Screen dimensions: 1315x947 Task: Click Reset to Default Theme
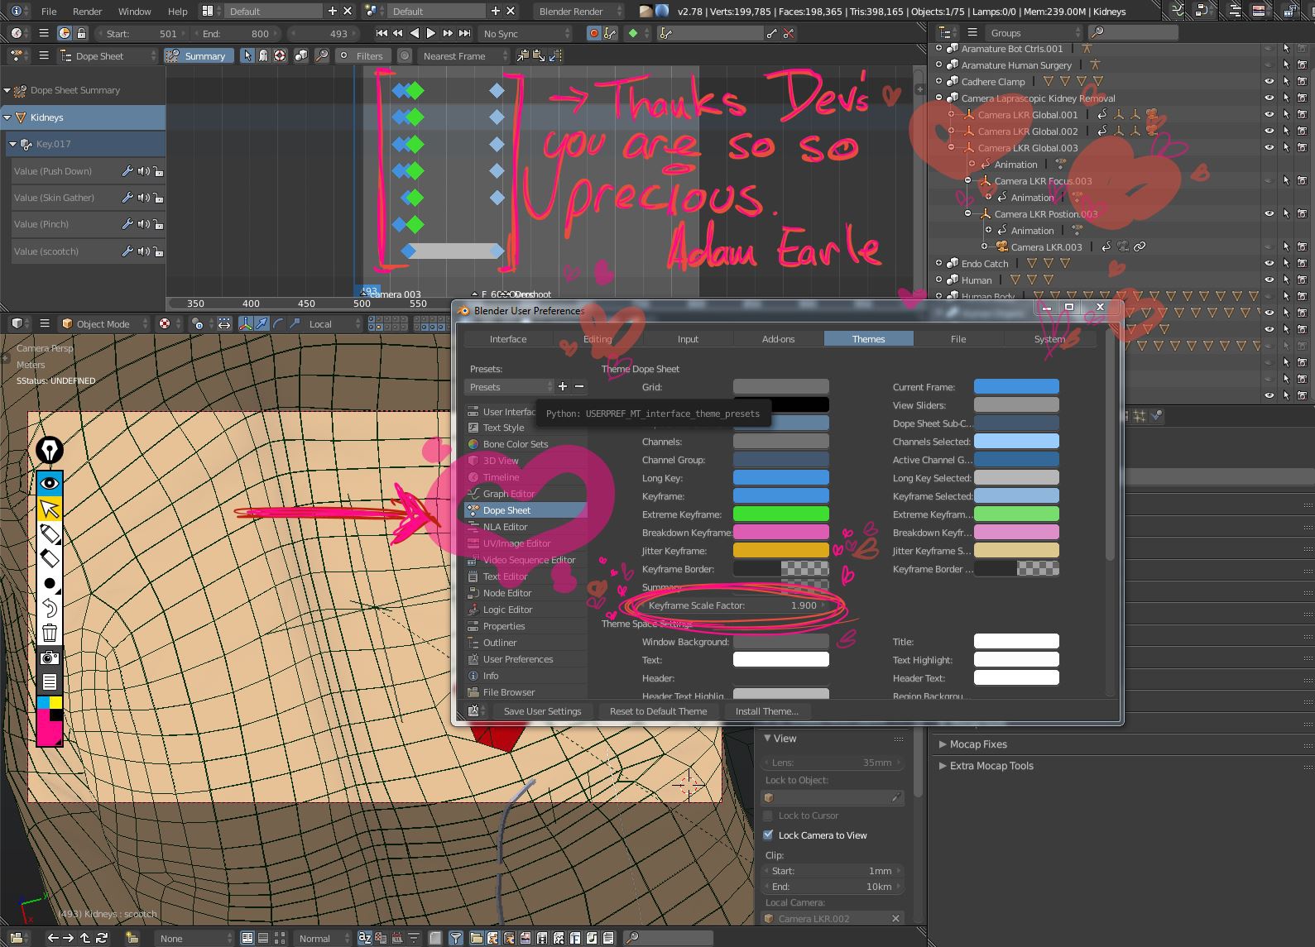pos(658,711)
